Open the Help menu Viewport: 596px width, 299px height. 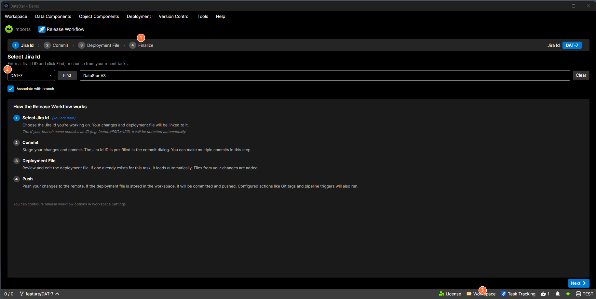221,16
